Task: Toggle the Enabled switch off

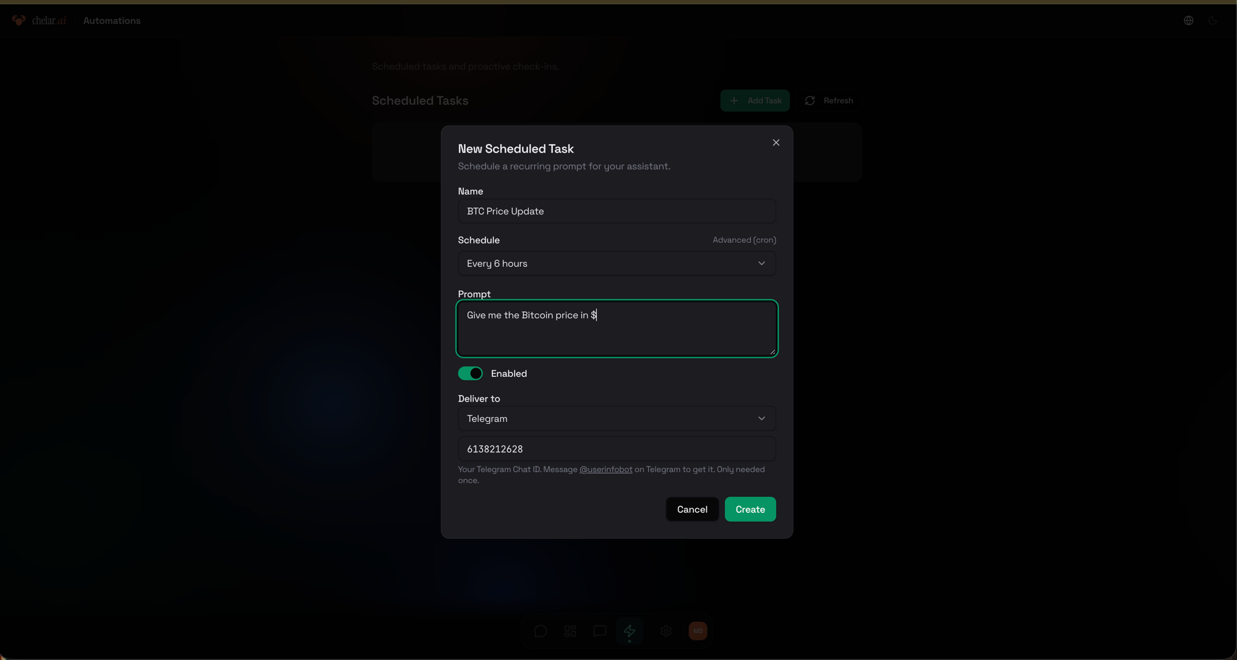Action: (x=470, y=373)
